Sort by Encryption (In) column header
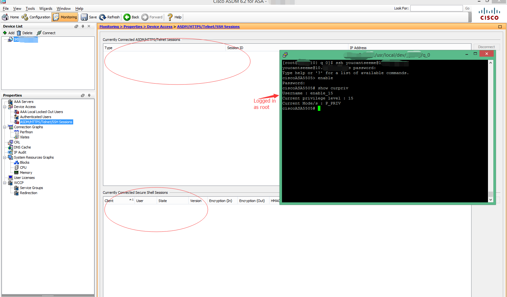Screen dimensions: 507x297 pyautogui.click(x=222, y=201)
